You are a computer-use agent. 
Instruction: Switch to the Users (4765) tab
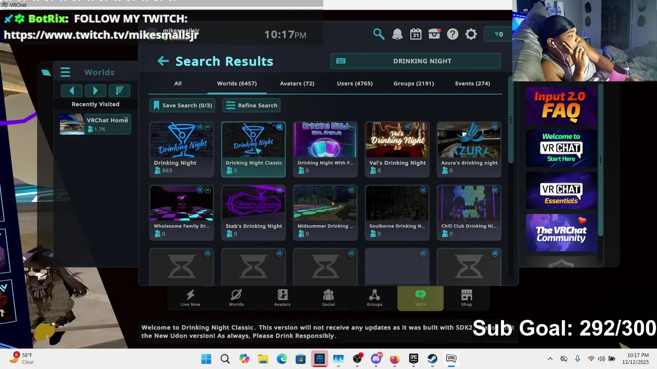(x=355, y=84)
